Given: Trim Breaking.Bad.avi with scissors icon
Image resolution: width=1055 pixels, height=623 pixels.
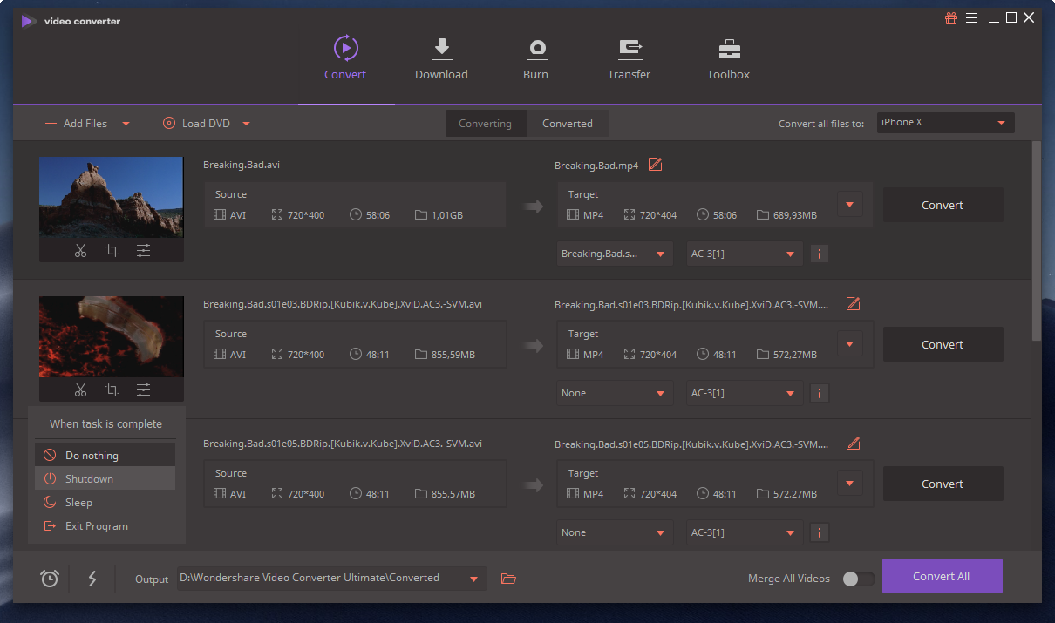Looking at the screenshot, I should click(80, 251).
